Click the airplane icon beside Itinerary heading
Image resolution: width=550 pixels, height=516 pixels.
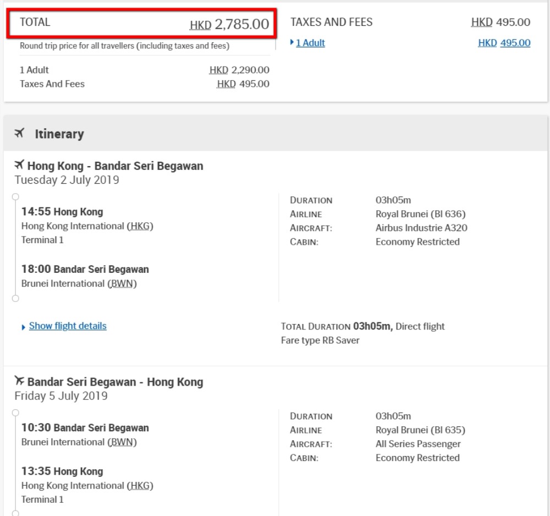(19, 134)
